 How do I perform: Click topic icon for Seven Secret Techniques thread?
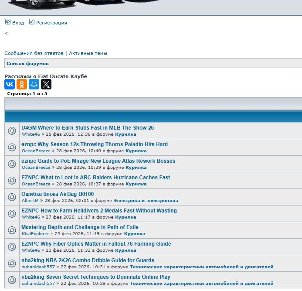[12, 280]
